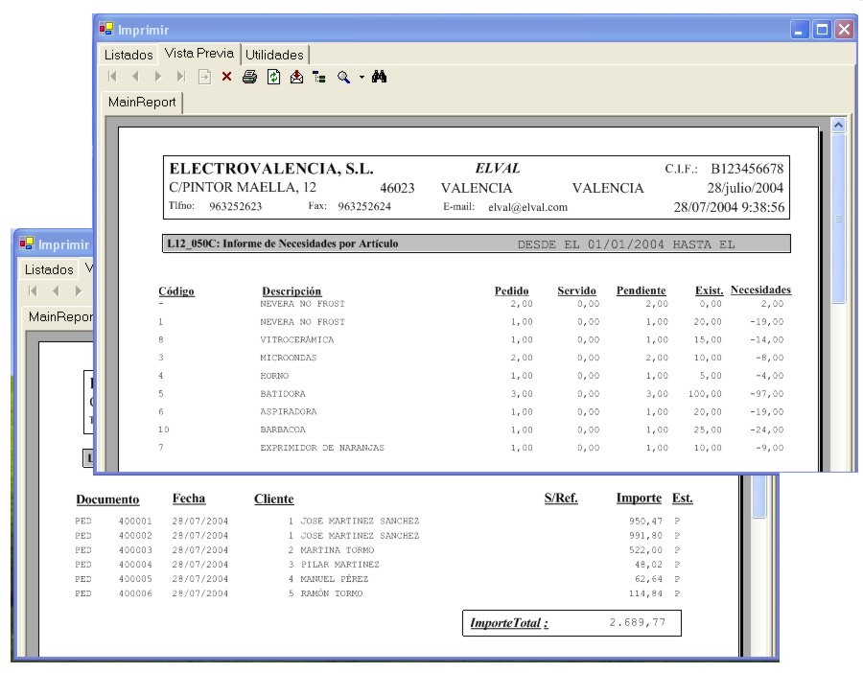This screenshot has width=863, height=673.
Task: Click the ELECTROVALENCIA, S.L. company title
Action: (x=271, y=169)
